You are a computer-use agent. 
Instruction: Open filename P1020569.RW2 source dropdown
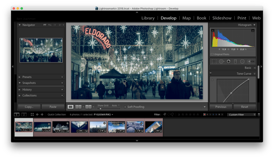coord(104,115)
